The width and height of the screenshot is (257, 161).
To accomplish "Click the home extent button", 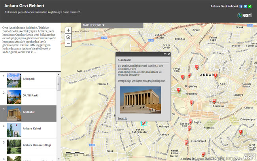I will [x=68, y=37].
